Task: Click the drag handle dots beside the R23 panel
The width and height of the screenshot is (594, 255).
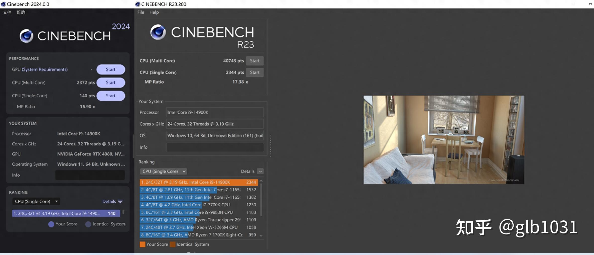Action: pos(270,146)
